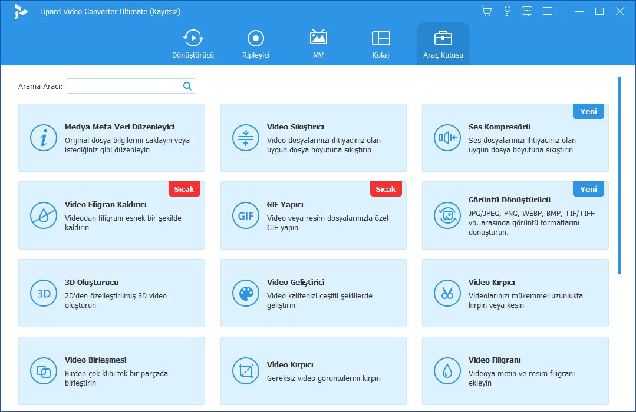Click the Video Filigran Kaldırıcı icon
Image resolution: width=636 pixels, height=412 pixels.
tap(44, 215)
